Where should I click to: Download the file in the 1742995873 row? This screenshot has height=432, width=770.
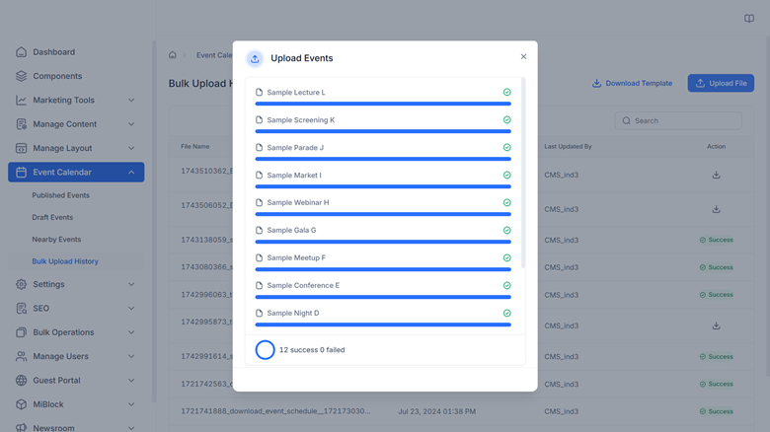[716, 325]
